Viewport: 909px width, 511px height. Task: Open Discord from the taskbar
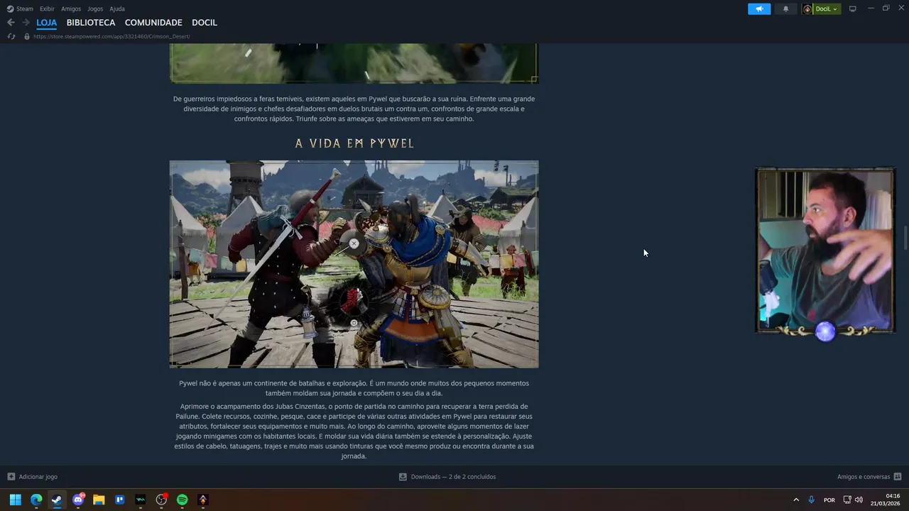pos(78,500)
